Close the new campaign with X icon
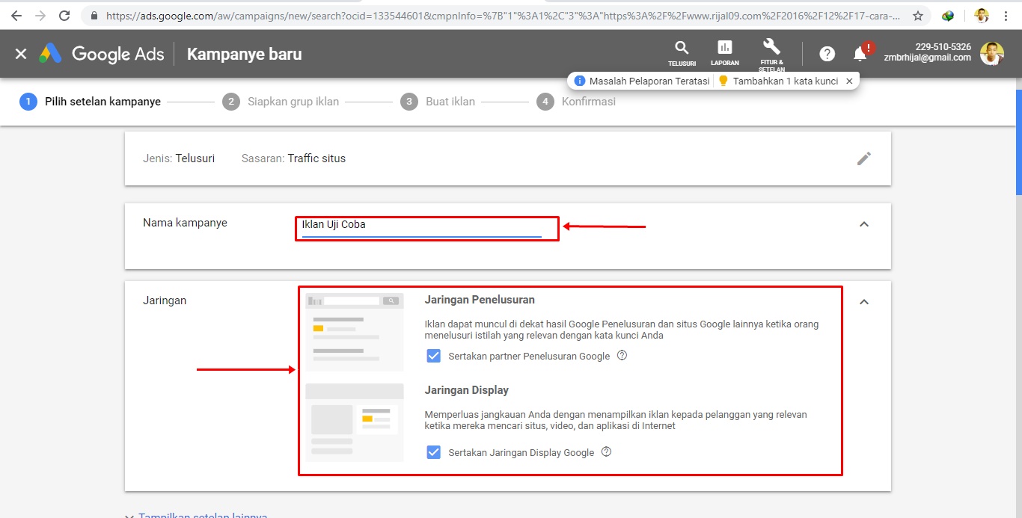This screenshot has width=1022, height=518. click(21, 54)
